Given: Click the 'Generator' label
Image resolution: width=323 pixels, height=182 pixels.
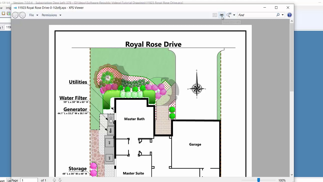Looking at the screenshot, I should 75,109.
